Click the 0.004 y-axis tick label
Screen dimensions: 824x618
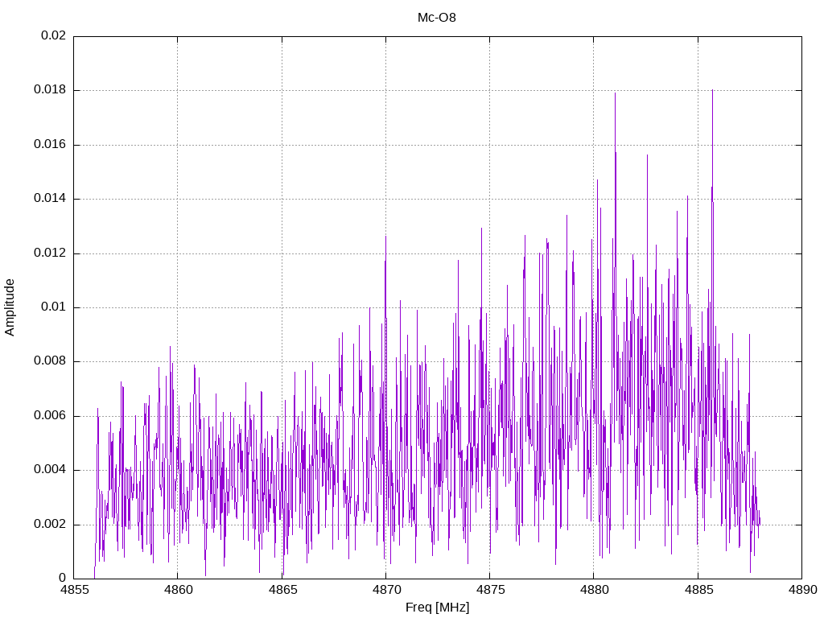point(50,469)
